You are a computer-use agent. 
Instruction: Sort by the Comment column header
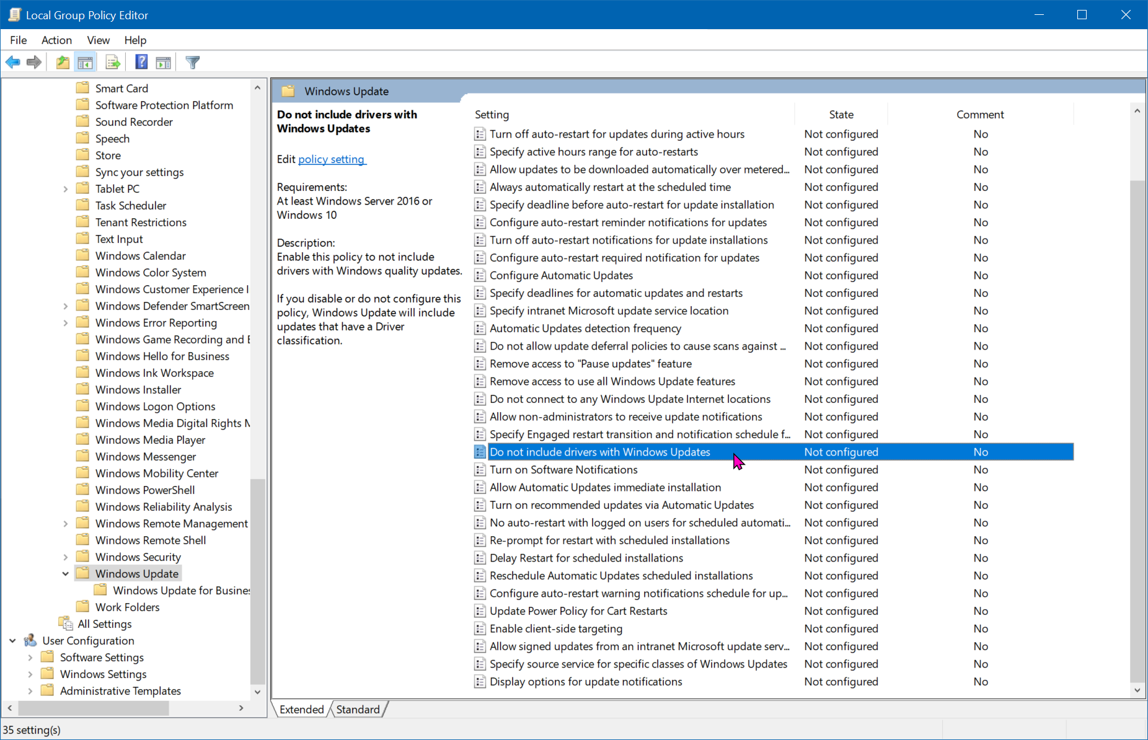tap(980, 114)
